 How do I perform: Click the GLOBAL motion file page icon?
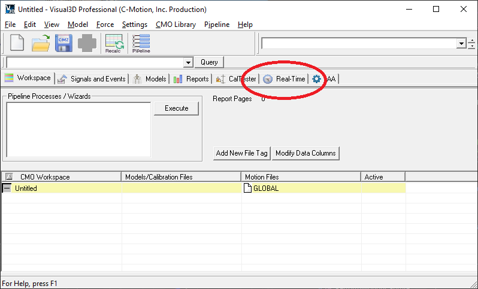(247, 188)
